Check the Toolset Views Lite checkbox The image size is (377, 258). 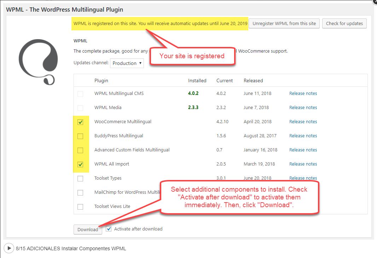coord(80,207)
